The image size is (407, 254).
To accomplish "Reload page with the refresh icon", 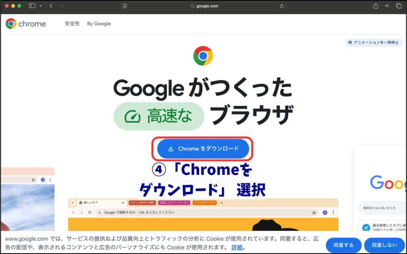I will 282,6.
